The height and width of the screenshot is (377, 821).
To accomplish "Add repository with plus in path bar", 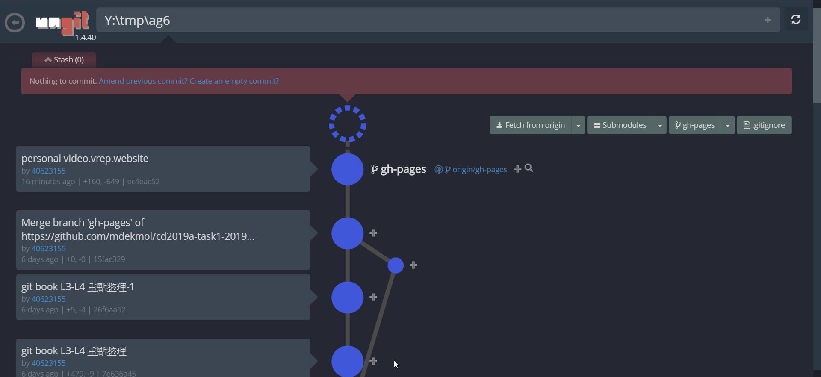I will 768,20.
